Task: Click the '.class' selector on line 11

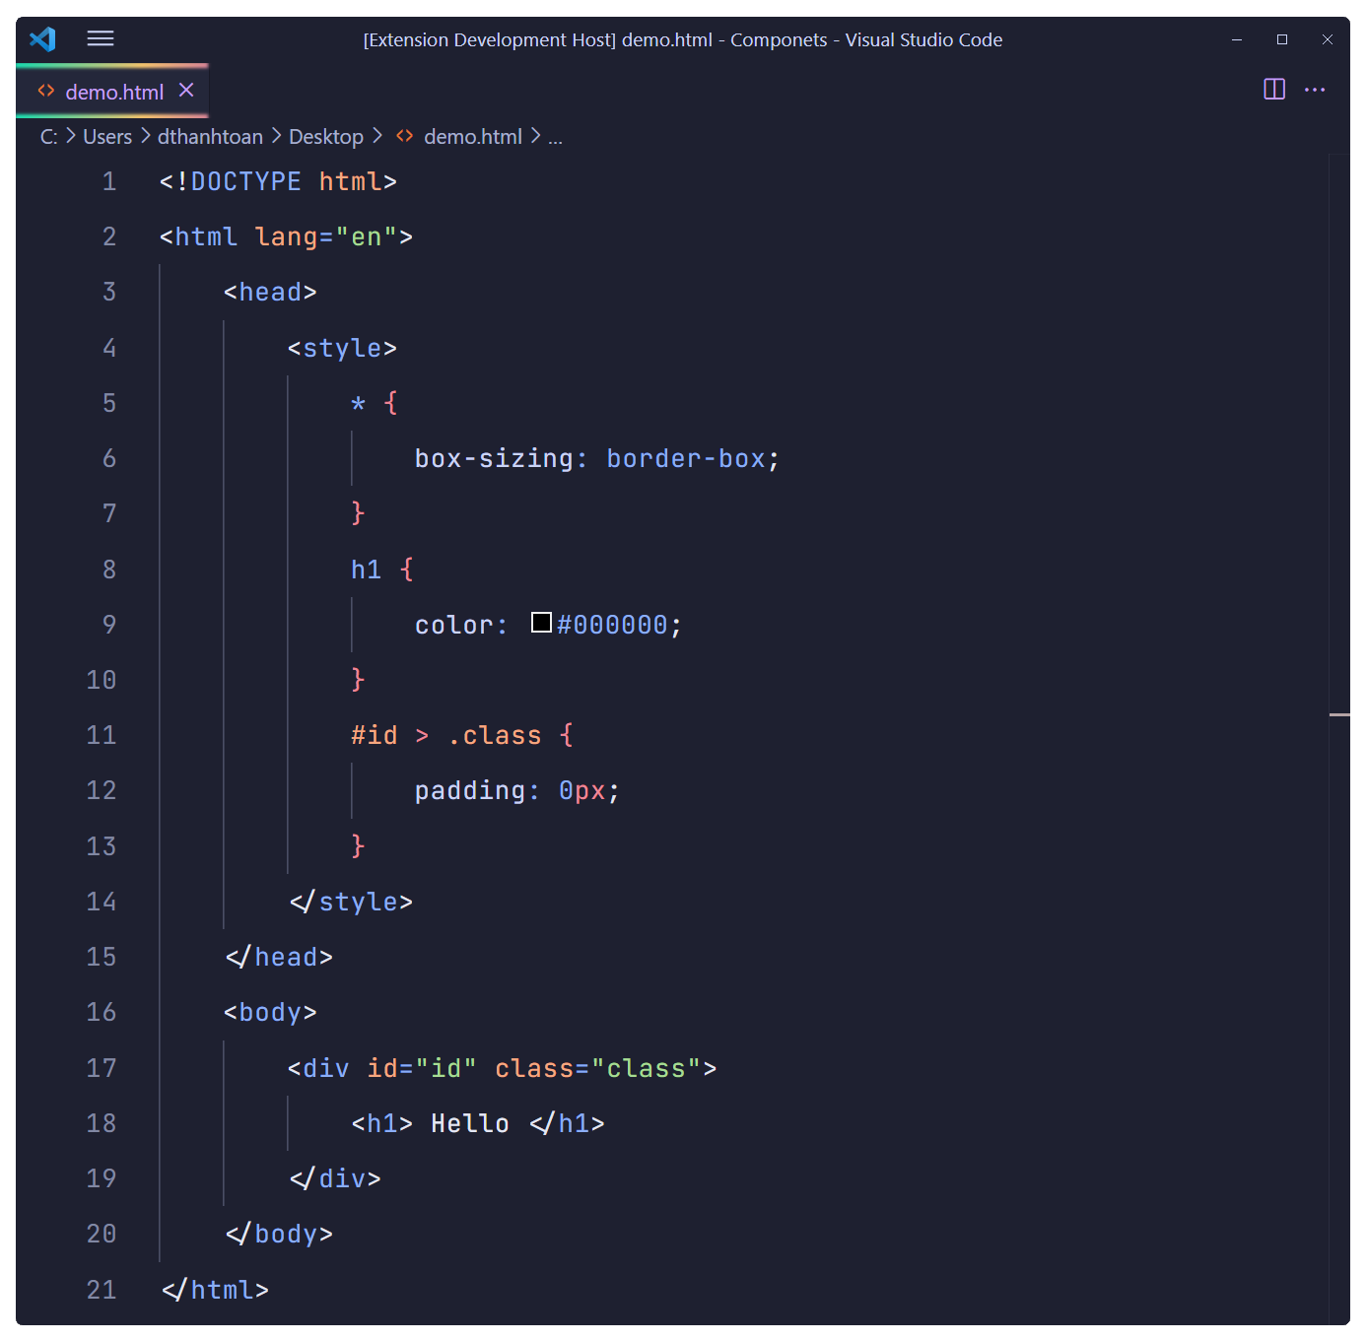Action: [495, 736]
